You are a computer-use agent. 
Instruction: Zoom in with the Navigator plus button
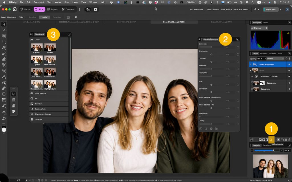pos(281,150)
